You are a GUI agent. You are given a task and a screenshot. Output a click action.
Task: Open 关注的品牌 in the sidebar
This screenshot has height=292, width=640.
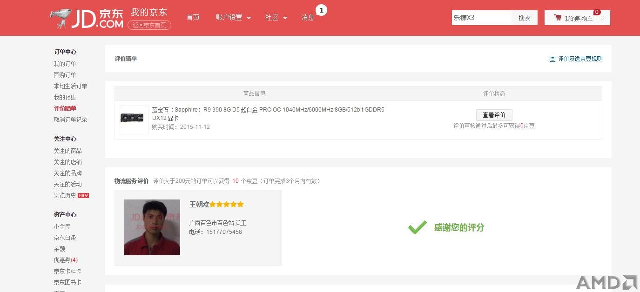[x=67, y=173]
